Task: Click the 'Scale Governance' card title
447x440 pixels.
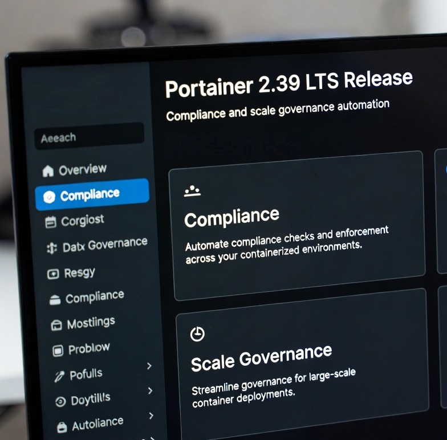Action: [x=261, y=358]
